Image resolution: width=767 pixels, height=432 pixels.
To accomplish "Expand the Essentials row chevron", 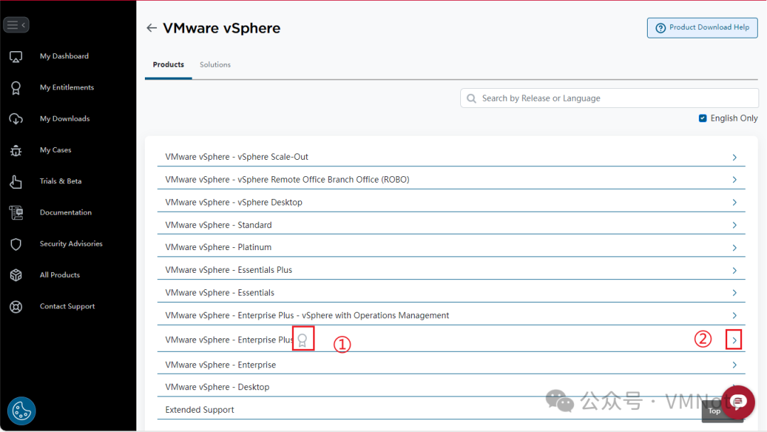I will (x=734, y=293).
